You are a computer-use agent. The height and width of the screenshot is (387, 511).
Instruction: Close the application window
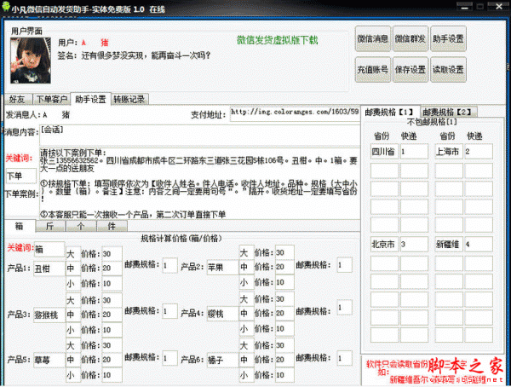click(x=498, y=6)
